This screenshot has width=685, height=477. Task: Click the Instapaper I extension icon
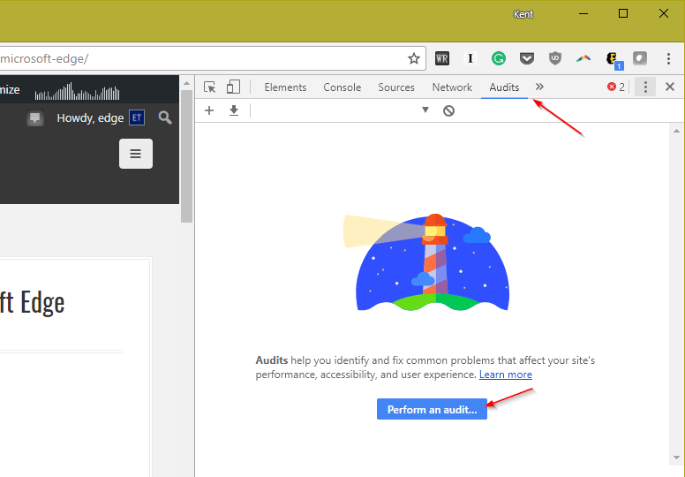coord(470,58)
